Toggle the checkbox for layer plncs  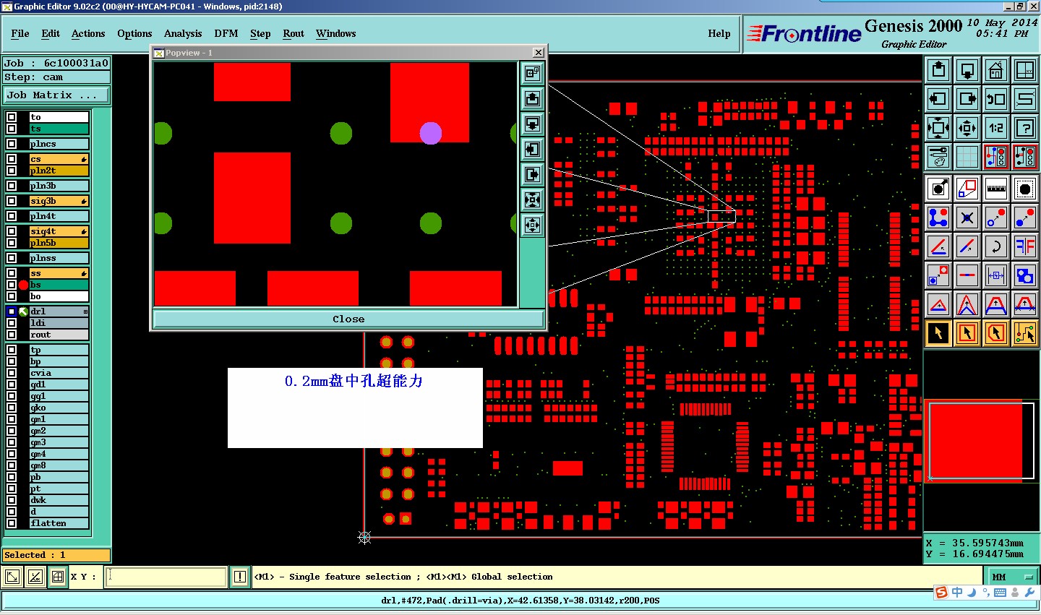coord(12,144)
